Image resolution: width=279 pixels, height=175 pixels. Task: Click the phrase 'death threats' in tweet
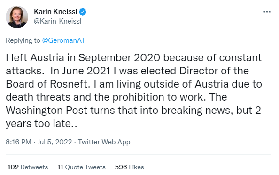point(38,97)
